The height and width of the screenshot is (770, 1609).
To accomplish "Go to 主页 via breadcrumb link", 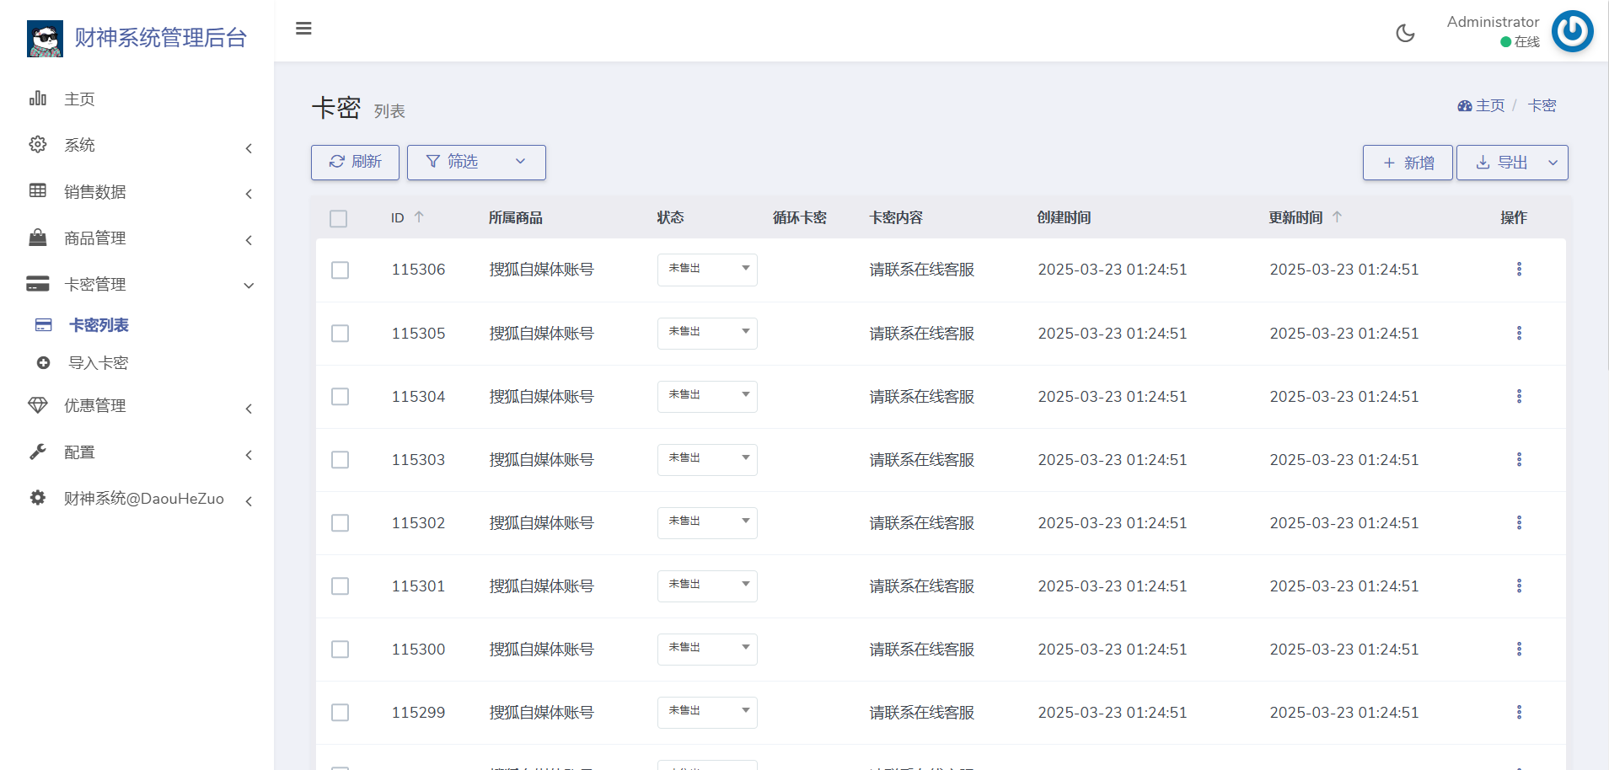I will (1488, 105).
